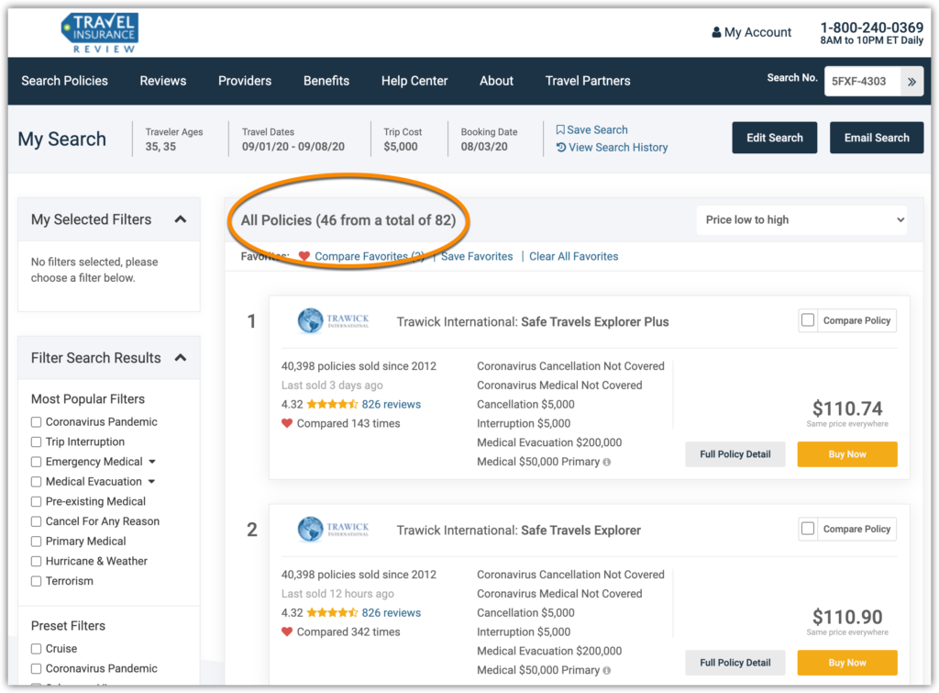Viewport: 939px width, 693px height.
Task: Click the View Search History link
Action: pos(618,148)
